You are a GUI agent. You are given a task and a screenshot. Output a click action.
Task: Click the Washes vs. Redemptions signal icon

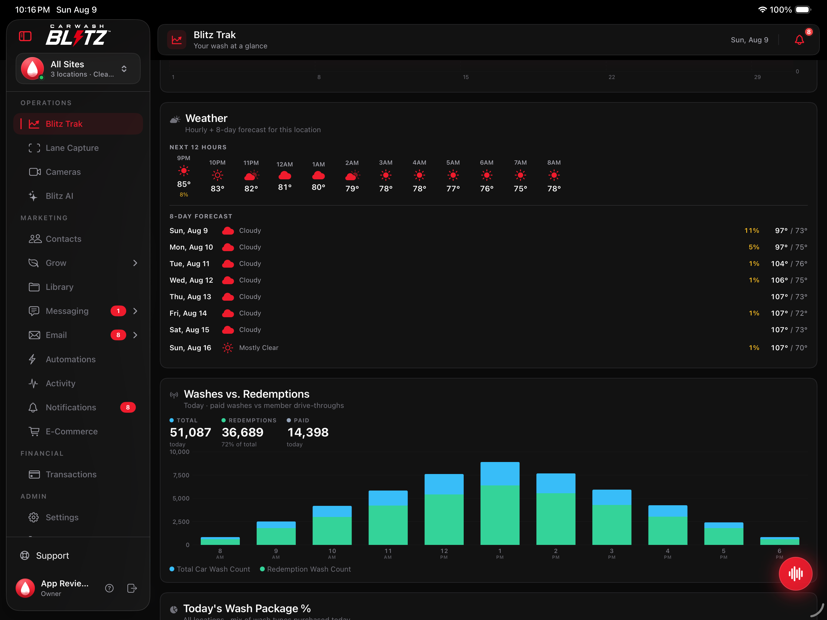pos(174,395)
